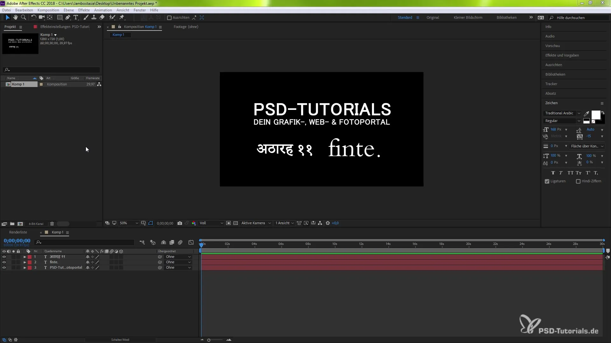Click the region of interest icon
611x343 pixels.
228,223
